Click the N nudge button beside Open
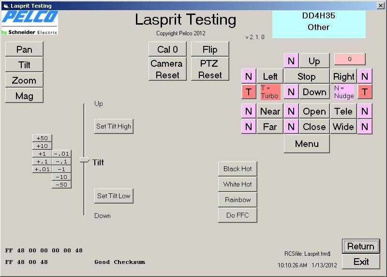Image resolution: width=387 pixels, height=277 pixels. click(x=291, y=111)
